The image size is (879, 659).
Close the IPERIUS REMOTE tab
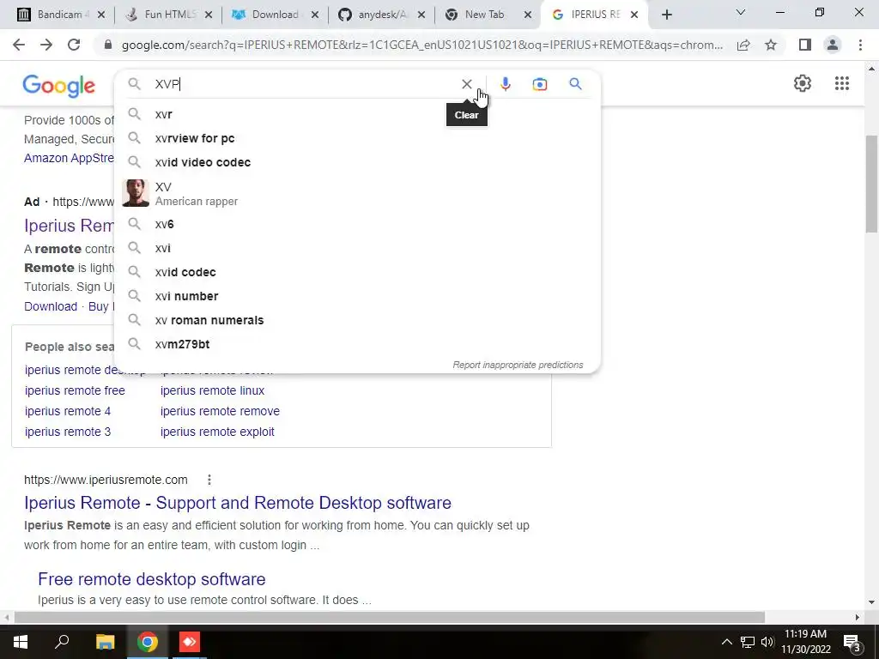click(634, 15)
